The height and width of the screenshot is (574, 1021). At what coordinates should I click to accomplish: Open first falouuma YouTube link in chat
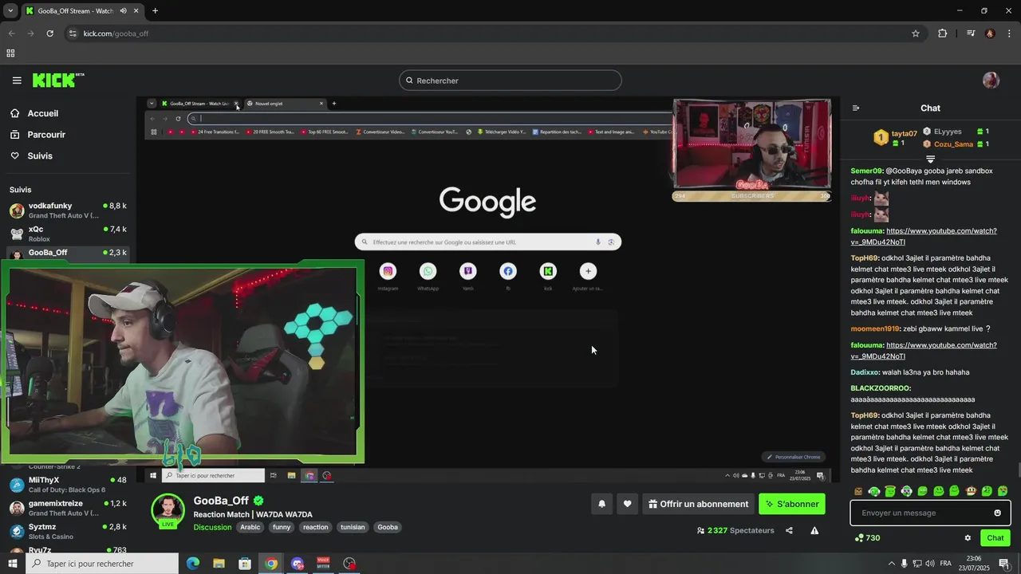pyautogui.click(x=924, y=237)
